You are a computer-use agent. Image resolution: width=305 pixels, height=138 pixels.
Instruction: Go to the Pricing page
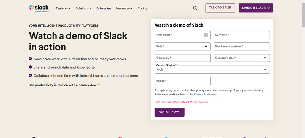tap(142, 8)
